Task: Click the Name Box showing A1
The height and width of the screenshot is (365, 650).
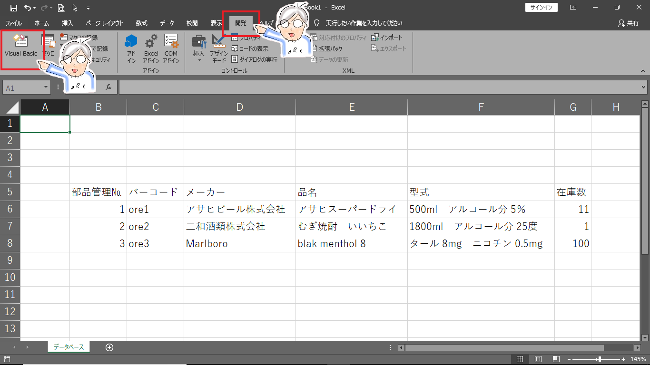Action: pyautogui.click(x=22, y=88)
